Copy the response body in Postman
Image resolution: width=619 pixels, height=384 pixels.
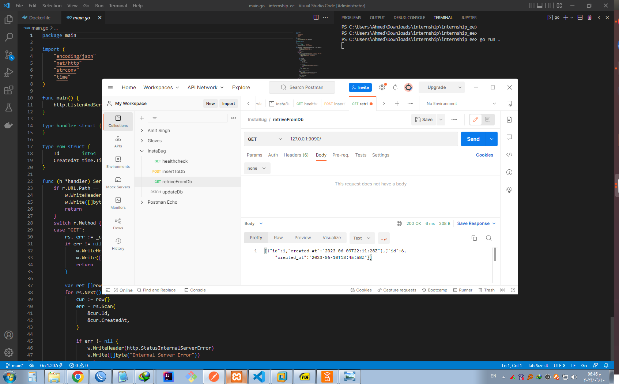pos(474,238)
